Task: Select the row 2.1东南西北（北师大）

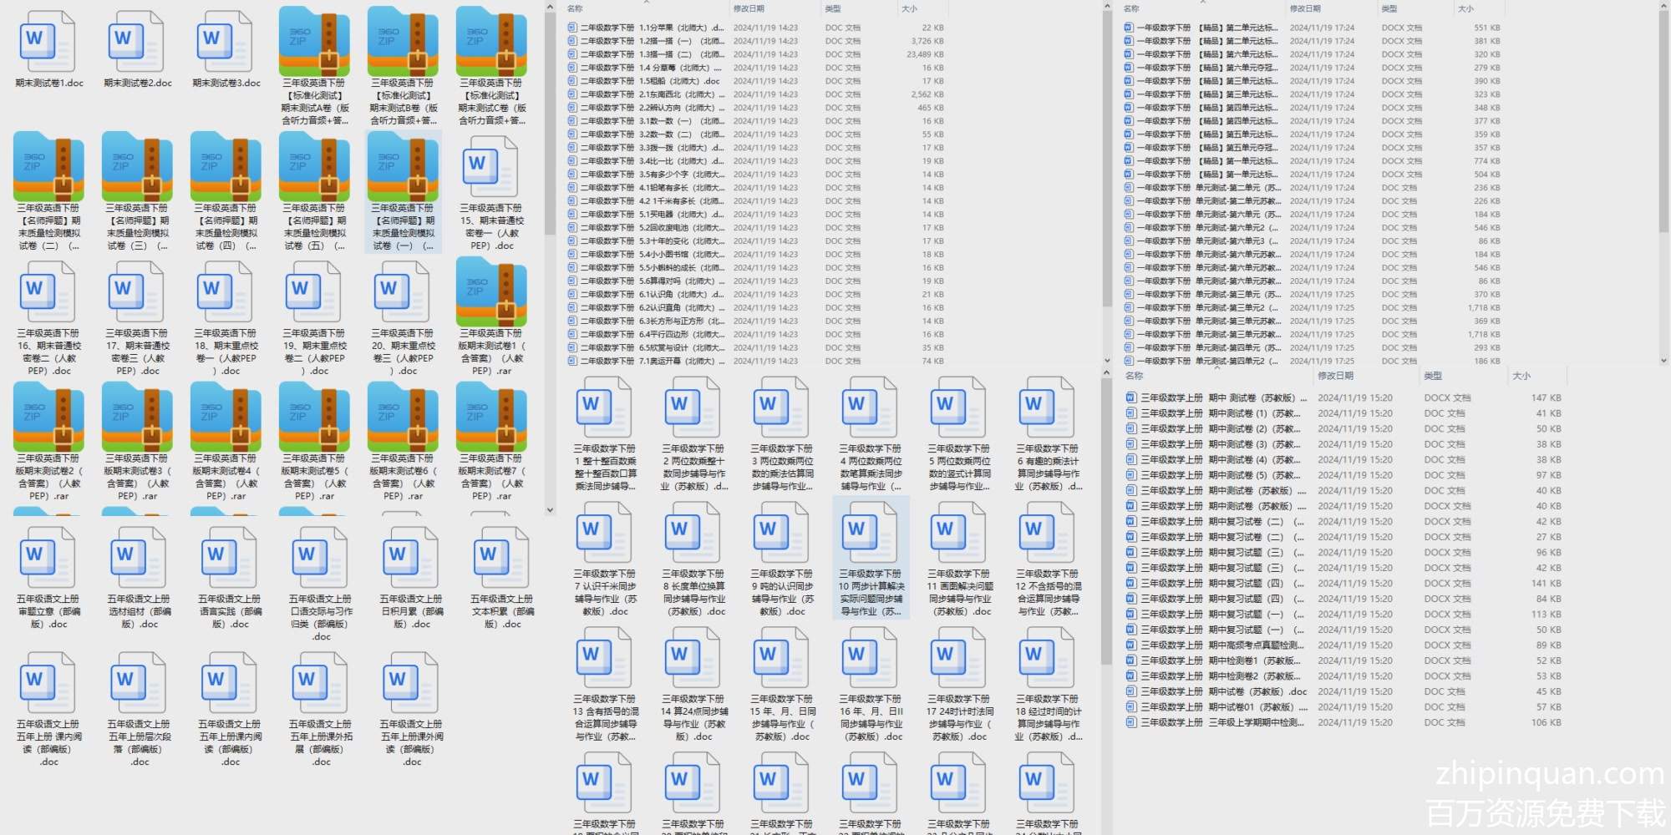Action: [755, 94]
